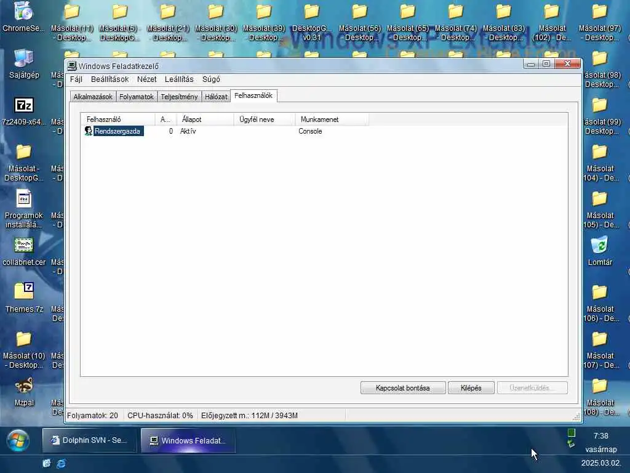Select the Programok installálá... icon
The height and width of the screenshot is (473, 630).
[x=24, y=209]
